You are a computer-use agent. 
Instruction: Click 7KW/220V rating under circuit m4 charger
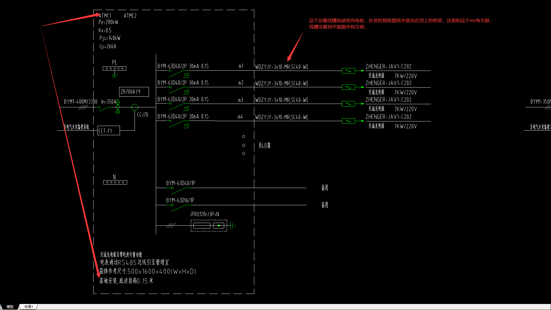pos(406,126)
